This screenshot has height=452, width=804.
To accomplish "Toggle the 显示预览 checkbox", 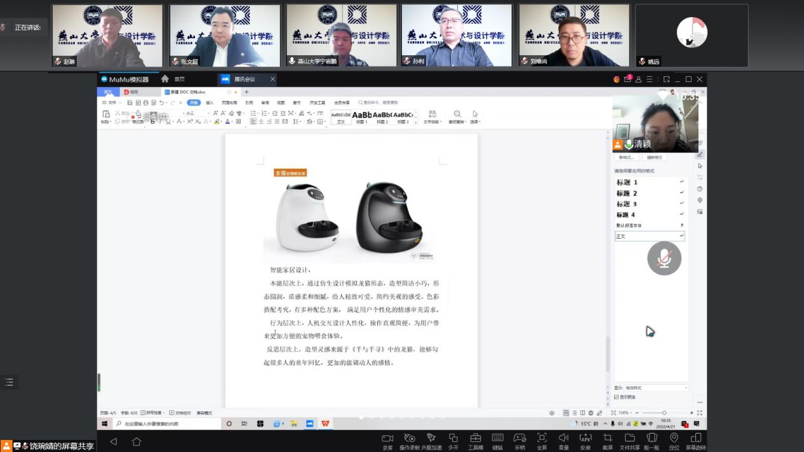I will 616,397.
